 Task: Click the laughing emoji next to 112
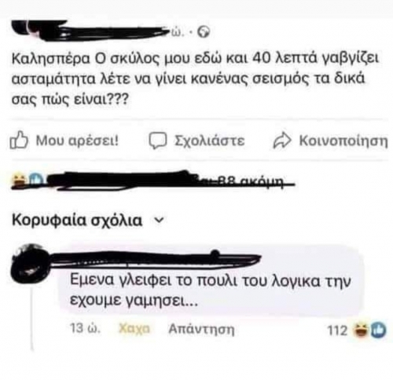click(360, 330)
